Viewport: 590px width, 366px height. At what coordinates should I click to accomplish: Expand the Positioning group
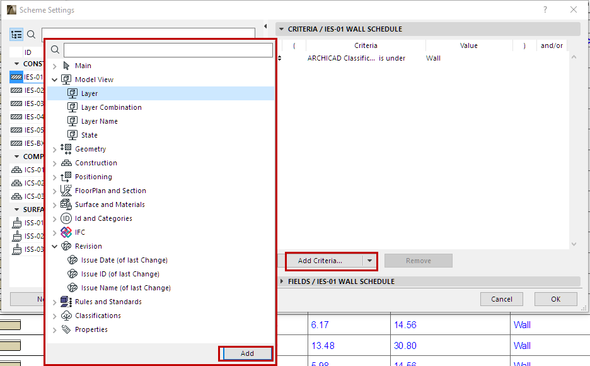(x=55, y=177)
